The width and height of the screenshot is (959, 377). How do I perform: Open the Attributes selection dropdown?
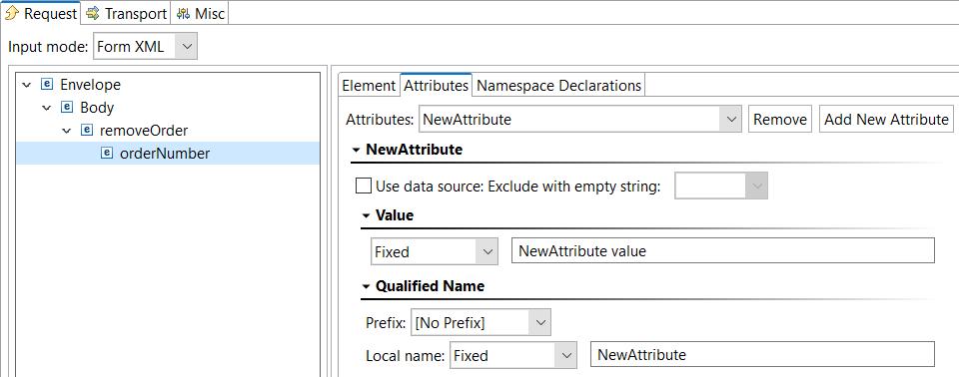click(x=579, y=119)
